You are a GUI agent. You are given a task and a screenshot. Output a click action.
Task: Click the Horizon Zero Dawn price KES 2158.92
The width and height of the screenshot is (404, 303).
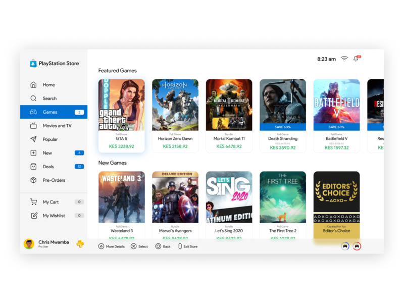coord(175,146)
